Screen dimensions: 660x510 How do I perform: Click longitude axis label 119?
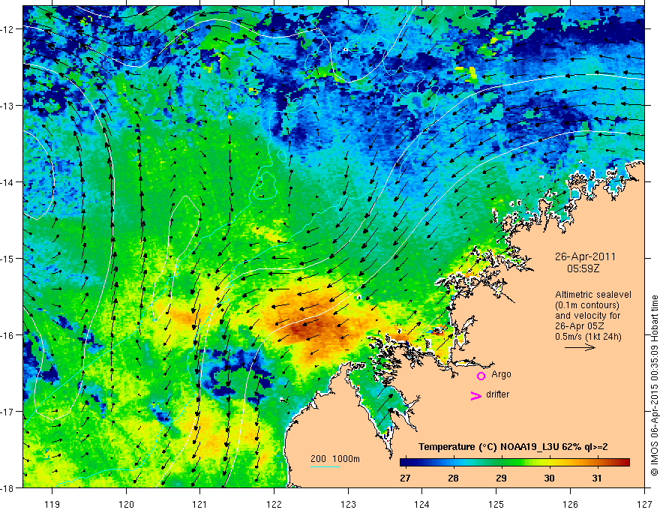click(52, 504)
